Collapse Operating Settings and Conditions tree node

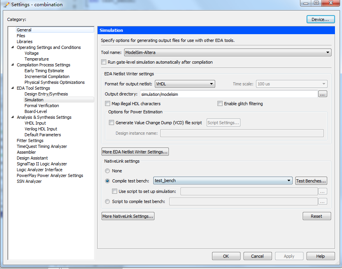pos(12,47)
